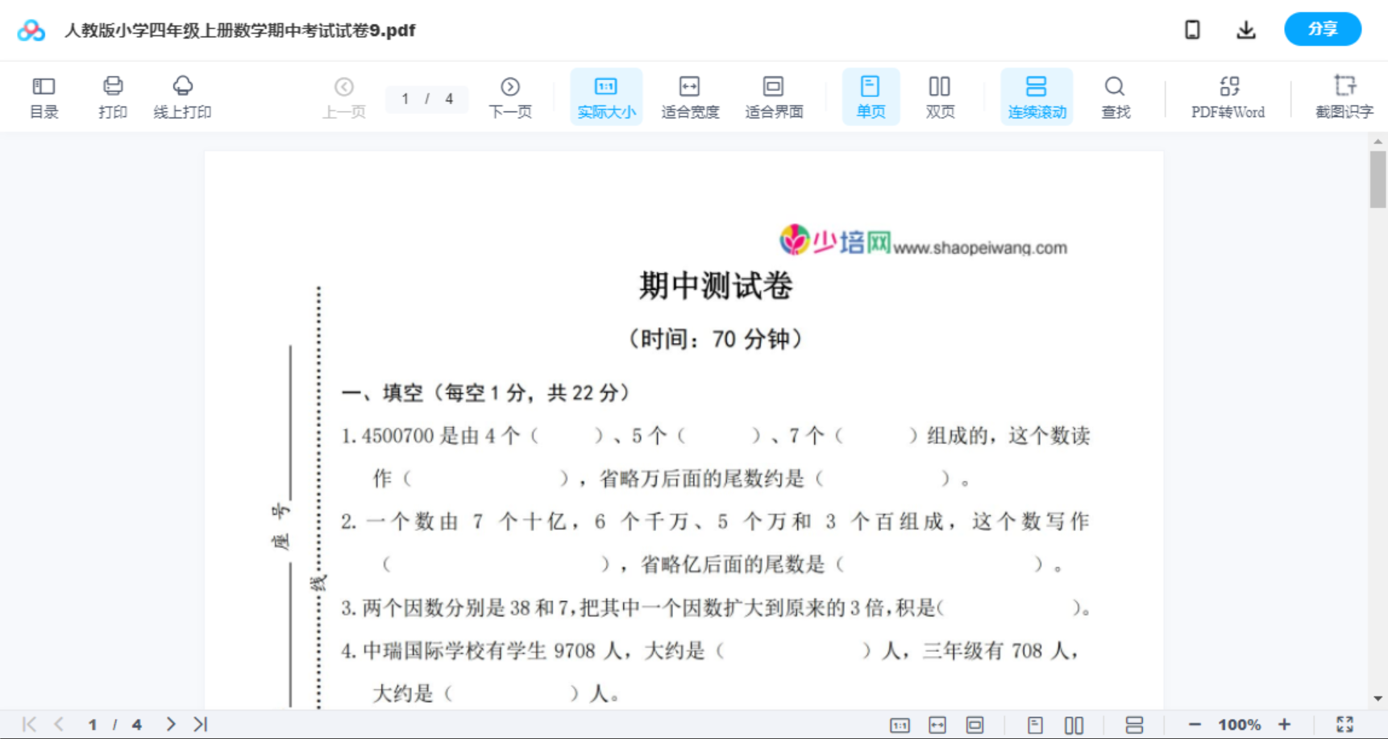Viewport: 1388px width, 739px height.
Task: Click the mobile phone view icon
Action: pyautogui.click(x=1192, y=29)
